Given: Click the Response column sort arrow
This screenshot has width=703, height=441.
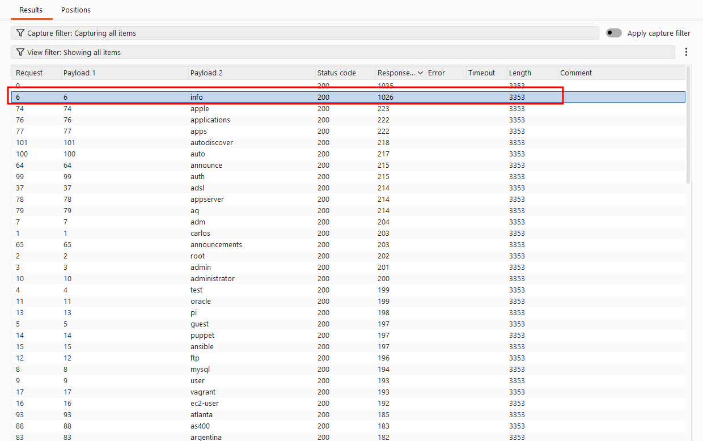Looking at the screenshot, I should 420,73.
